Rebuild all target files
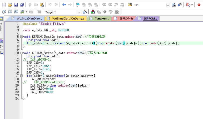203x119 pixels. (16, 12)
